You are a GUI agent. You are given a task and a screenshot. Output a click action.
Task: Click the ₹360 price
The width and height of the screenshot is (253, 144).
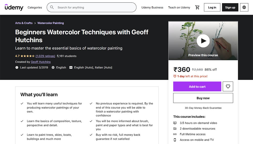[x=182, y=69]
